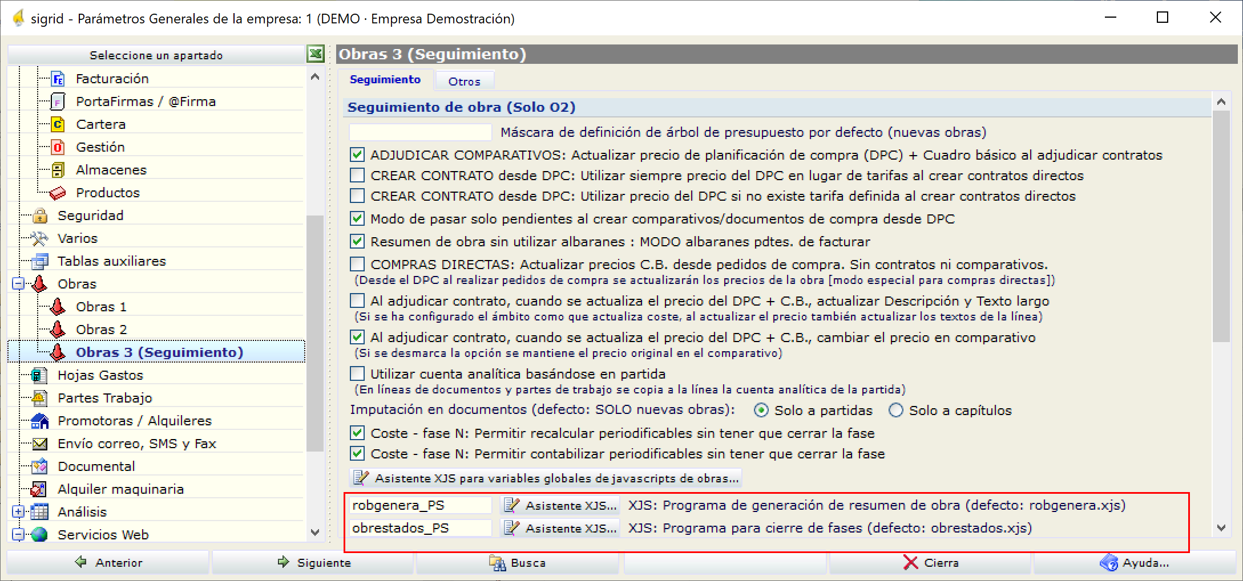Check 'si no existe tarifa definida' checkbox
Image resolution: width=1243 pixels, height=581 pixels.
[x=357, y=196]
